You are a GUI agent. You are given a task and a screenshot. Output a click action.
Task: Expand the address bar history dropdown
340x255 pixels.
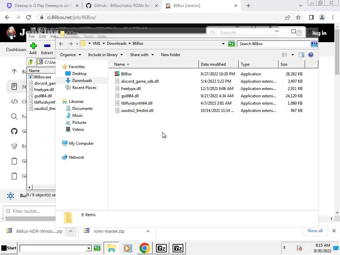pos(223,44)
